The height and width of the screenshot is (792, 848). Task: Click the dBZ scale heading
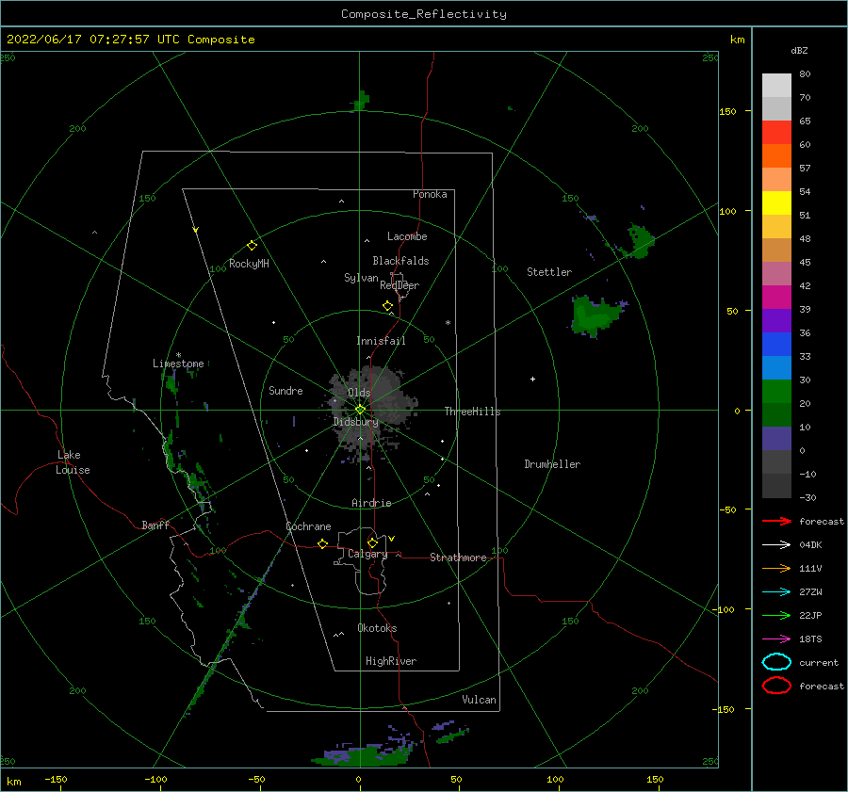[x=799, y=51]
